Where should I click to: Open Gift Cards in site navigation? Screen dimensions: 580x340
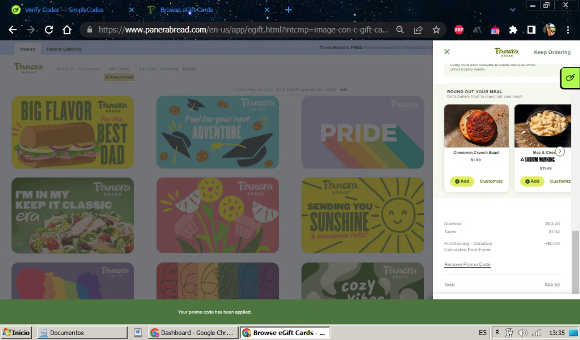coord(119,69)
